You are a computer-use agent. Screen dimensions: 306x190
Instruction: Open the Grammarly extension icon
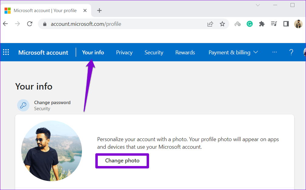250,24
